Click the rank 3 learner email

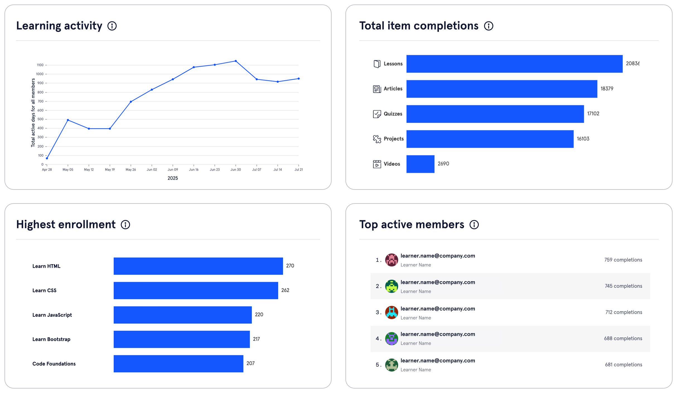click(438, 309)
